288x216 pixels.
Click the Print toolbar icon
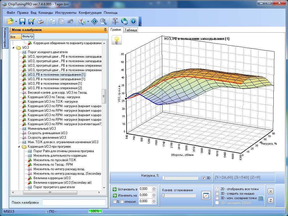pos(40,21)
